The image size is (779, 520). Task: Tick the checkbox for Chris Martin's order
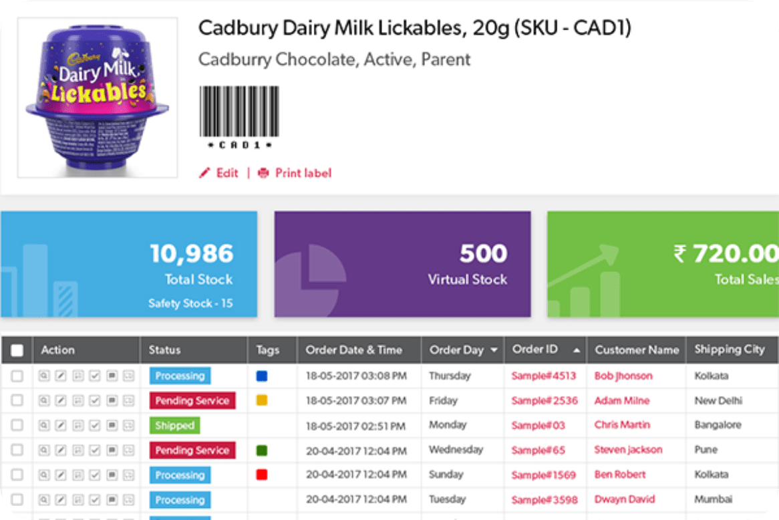(17, 426)
